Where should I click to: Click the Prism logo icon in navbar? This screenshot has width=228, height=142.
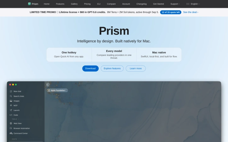click(x=29, y=4)
